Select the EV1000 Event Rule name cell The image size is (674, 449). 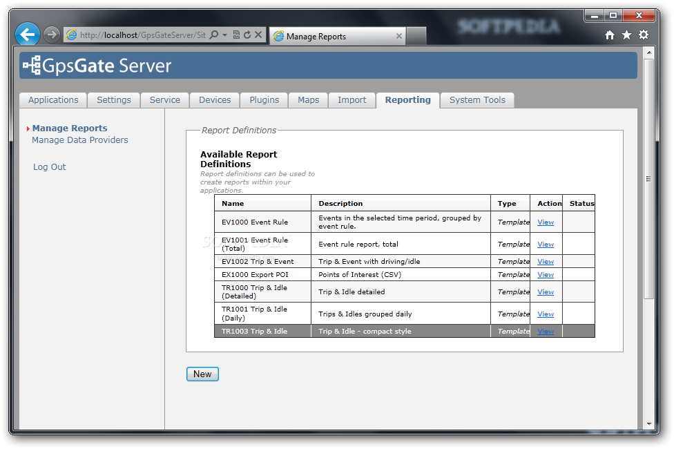click(x=262, y=222)
